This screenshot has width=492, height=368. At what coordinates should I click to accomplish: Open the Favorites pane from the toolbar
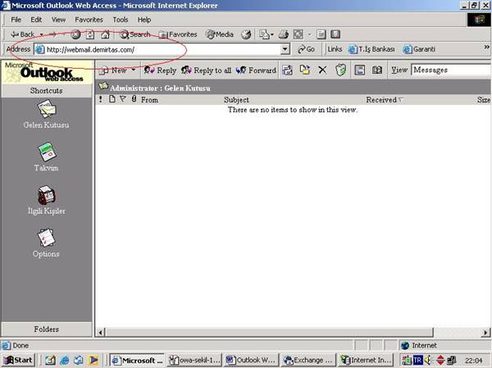pos(178,34)
